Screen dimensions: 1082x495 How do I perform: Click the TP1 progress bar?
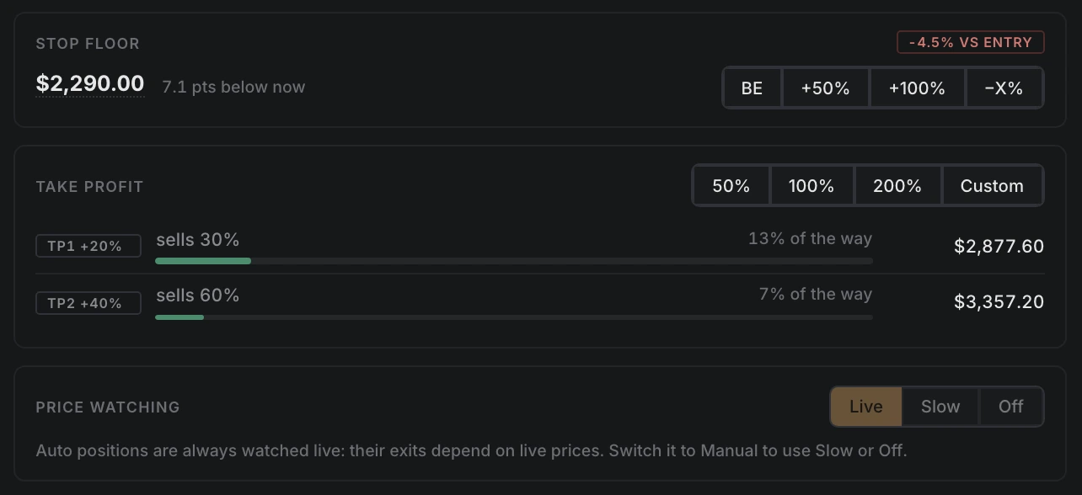(514, 261)
